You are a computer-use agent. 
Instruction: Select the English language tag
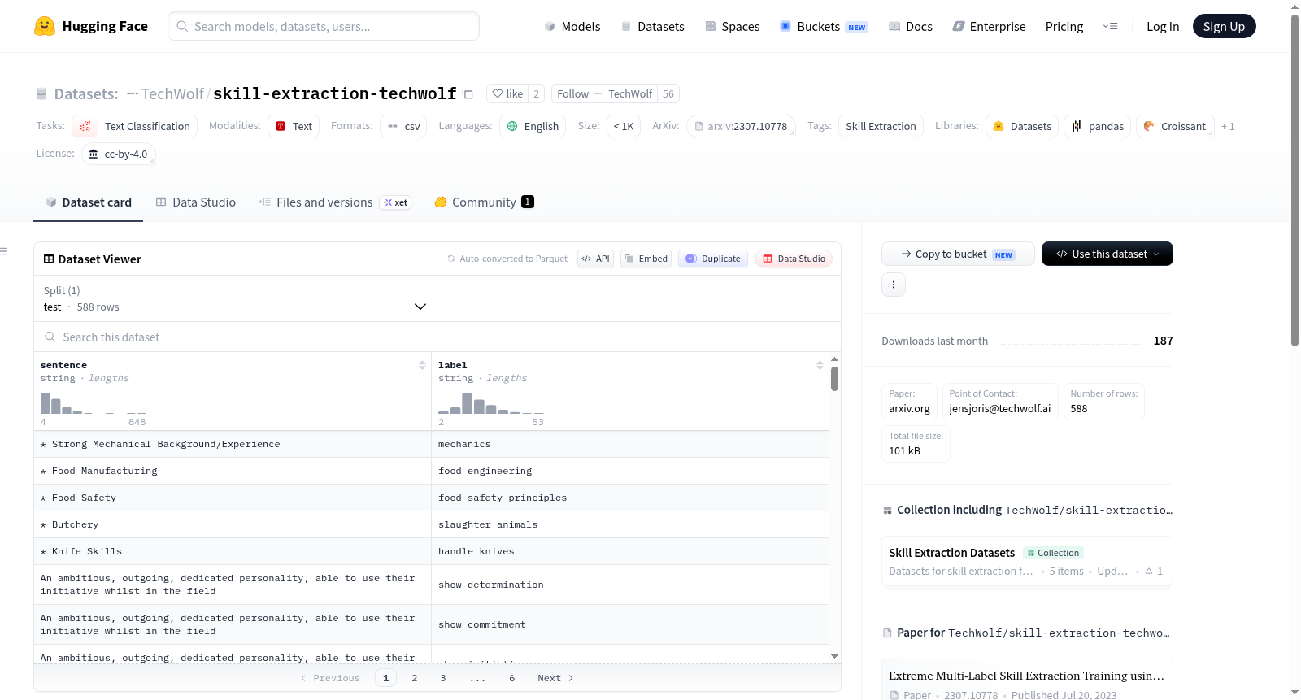coord(533,126)
